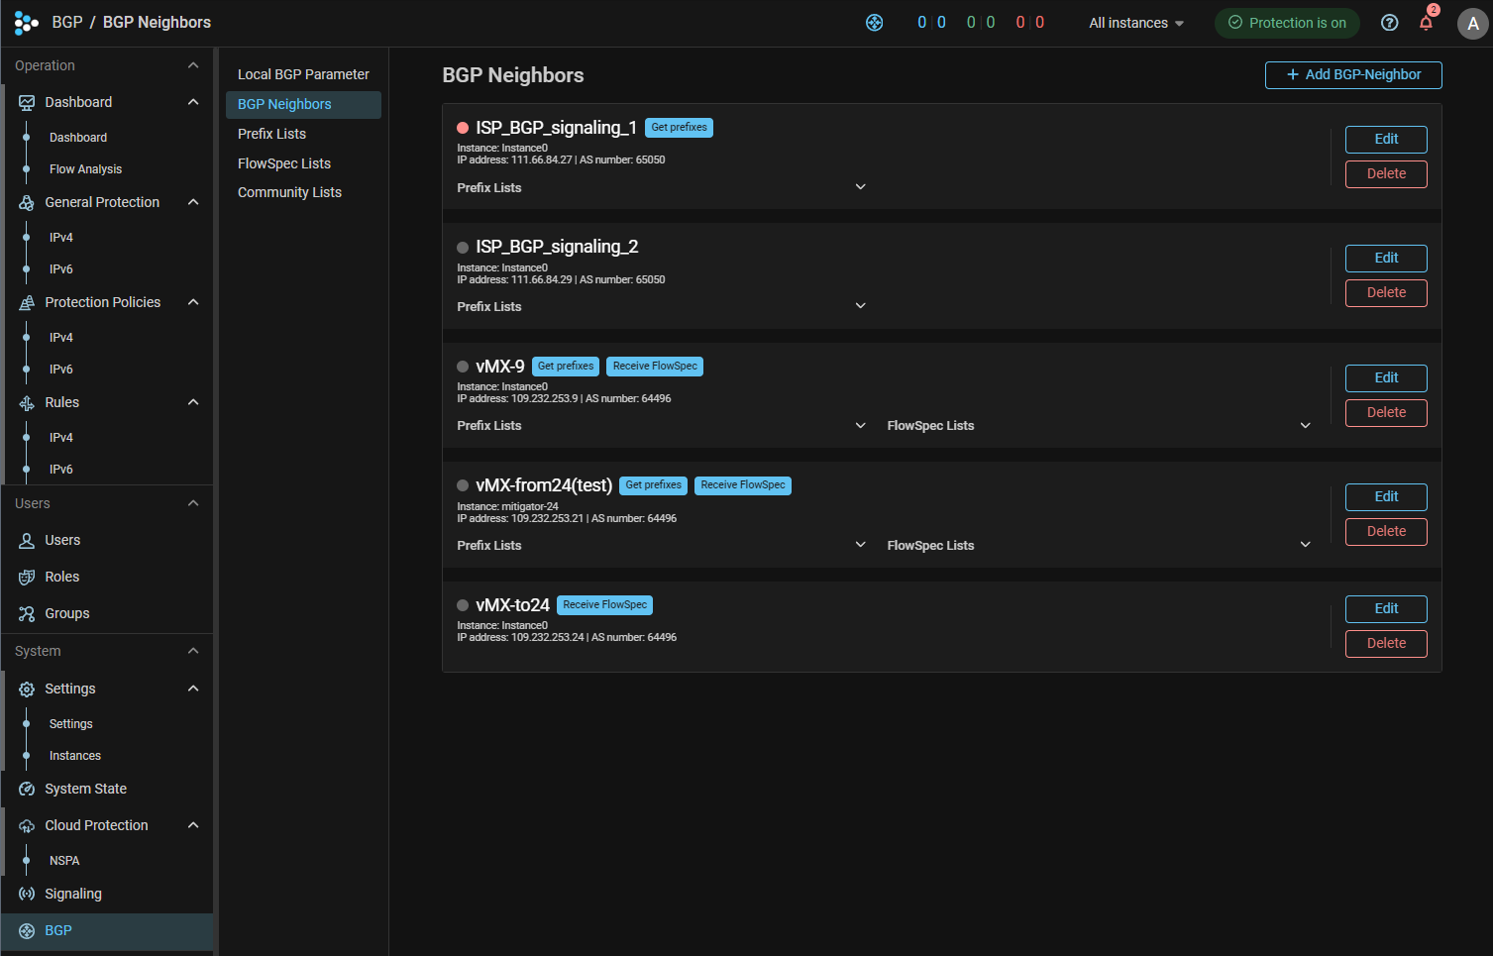Viewport: 1493px width, 956px height.
Task: Click the BGP status icon in header
Action: (x=874, y=23)
